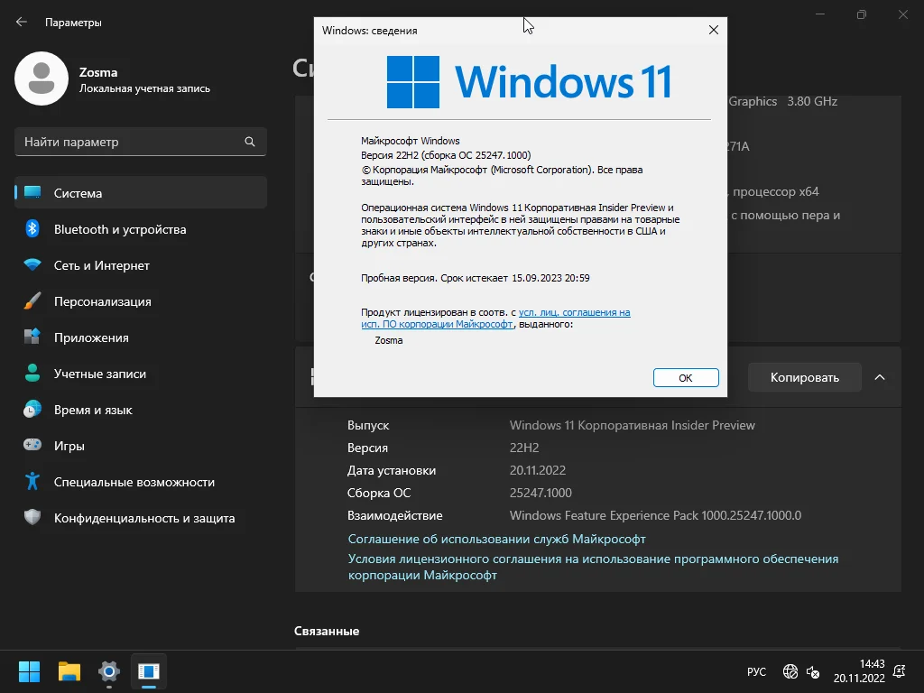Open the Zosma user avatar

pyautogui.click(x=42, y=79)
